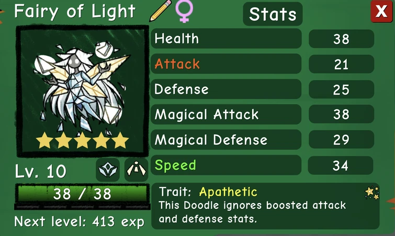Screen dimensions: 395x236
Task: Open the Stats tab button
Action: (273, 14)
